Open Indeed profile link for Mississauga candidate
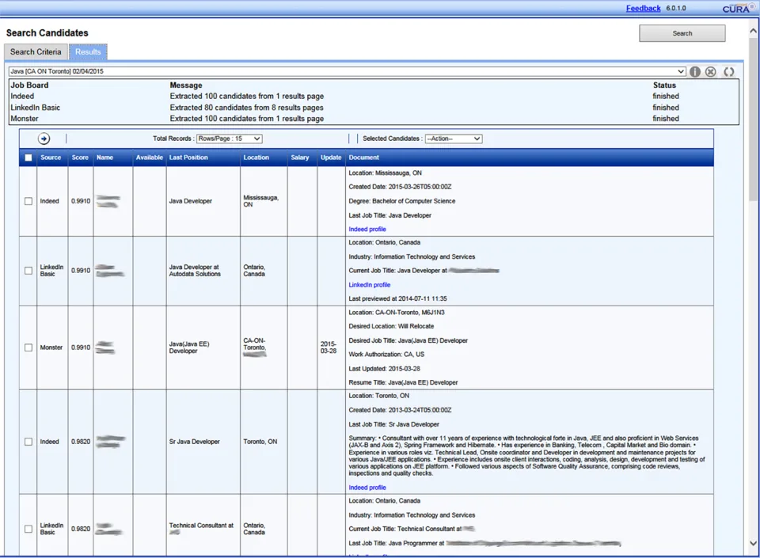This screenshot has height=558, width=760. pyautogui.click(x=367, y=229)
